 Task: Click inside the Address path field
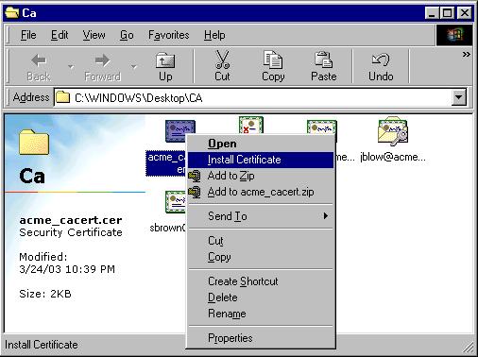point(253,97)
